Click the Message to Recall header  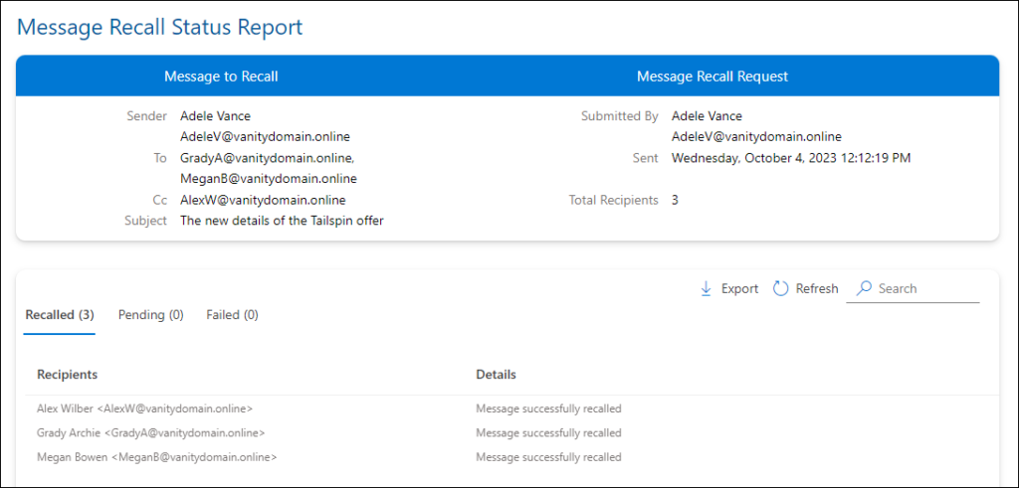(221, 77)
